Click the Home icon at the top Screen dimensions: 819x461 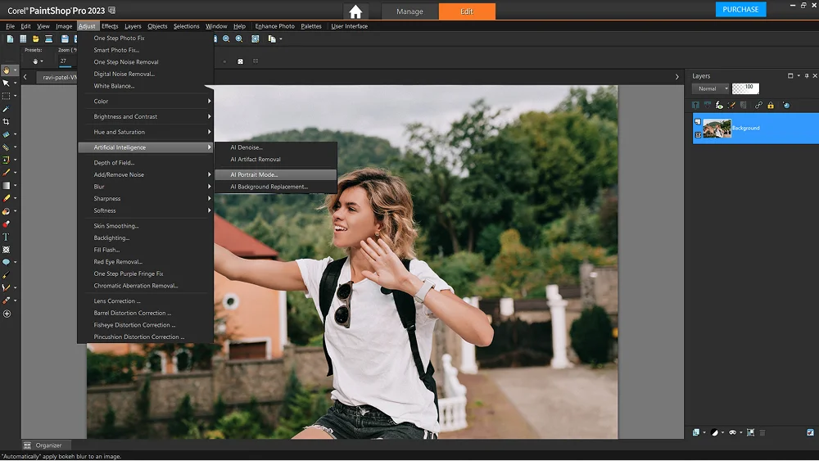tap(355, 11)
